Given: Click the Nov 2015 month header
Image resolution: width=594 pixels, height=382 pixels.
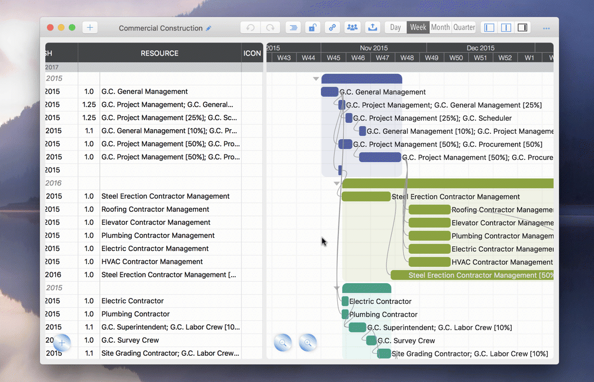Looking at the screenshot, I should [x=374, y=48].
